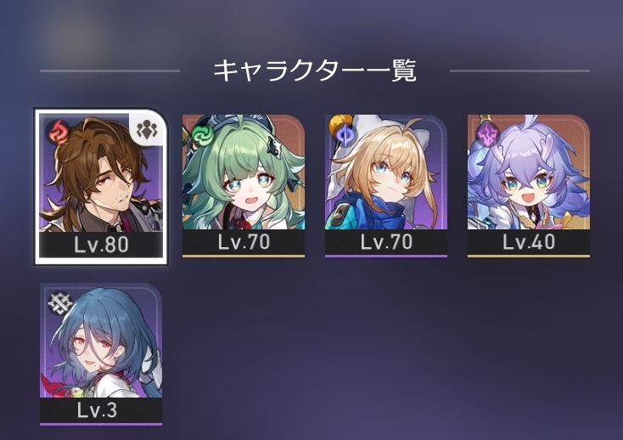Select the purple-haired Lv.40 character card
The width and height of the screenshot is (623, 440).
(x=529, y=186)
